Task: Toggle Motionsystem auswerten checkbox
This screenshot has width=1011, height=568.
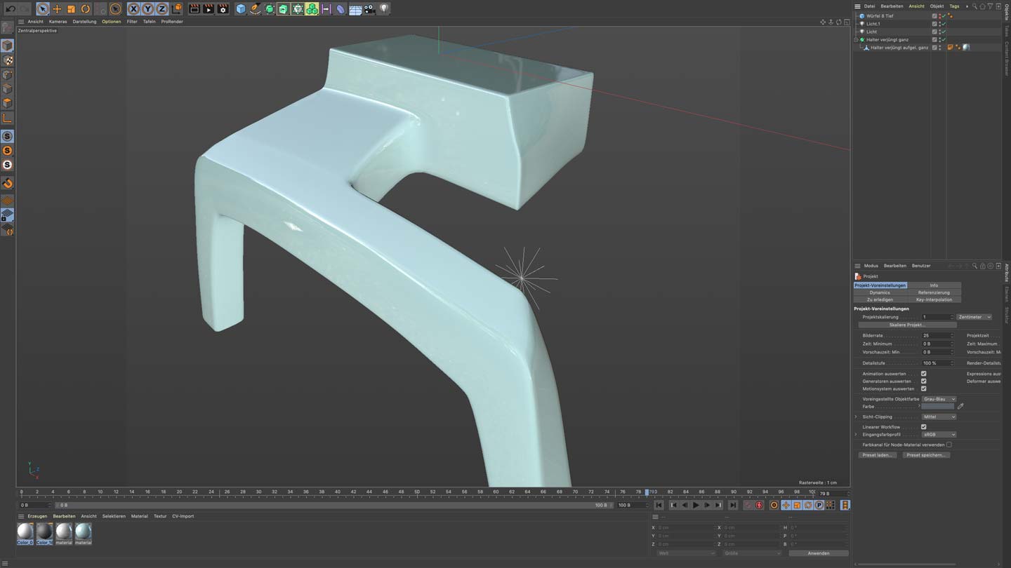Action: click(x=923, y=388)
